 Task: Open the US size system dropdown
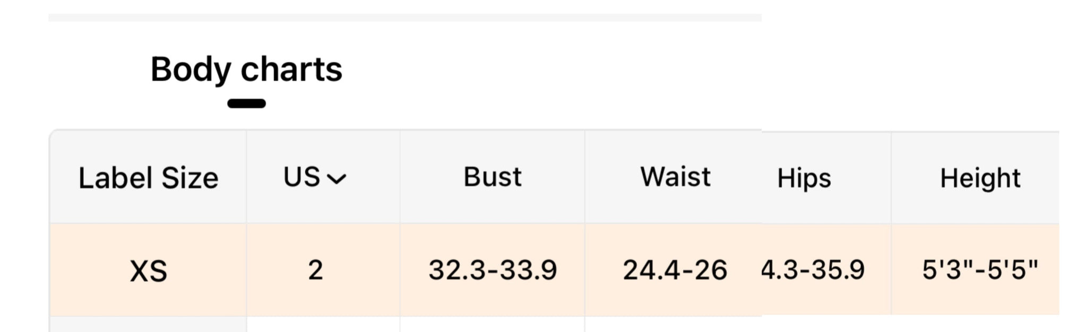tap(314, 177)
